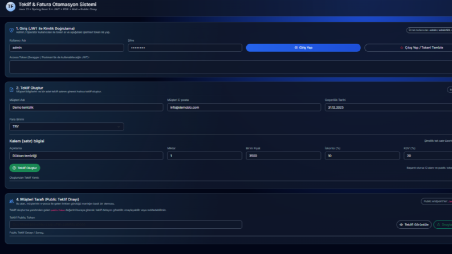The width and height of the screenshot is (452, 254).
Task: Select the Kullanıcı Adı field with admin
Action: click(x=67, y=48)
